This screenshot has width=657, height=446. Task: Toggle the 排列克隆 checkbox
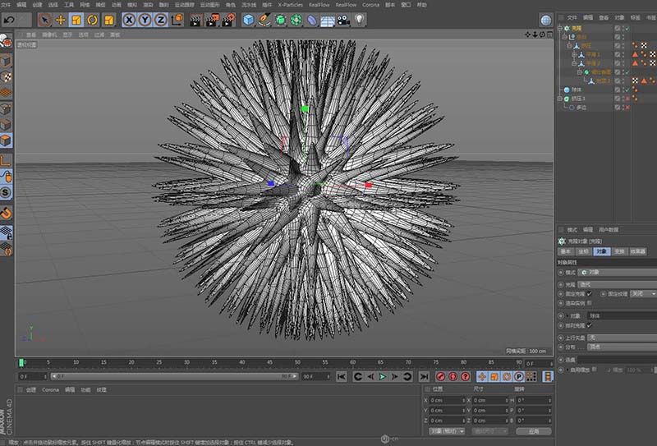589,324
